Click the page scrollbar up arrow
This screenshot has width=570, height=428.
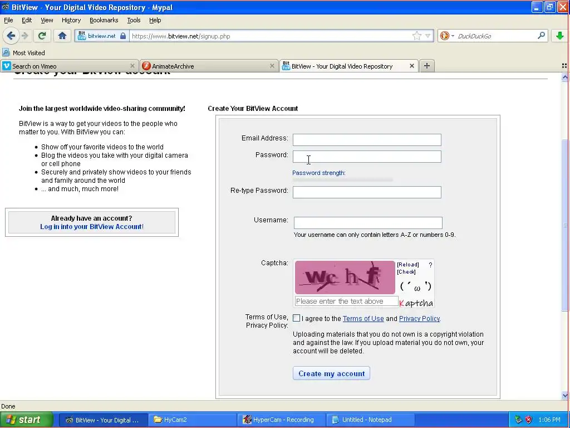(564, 77)
